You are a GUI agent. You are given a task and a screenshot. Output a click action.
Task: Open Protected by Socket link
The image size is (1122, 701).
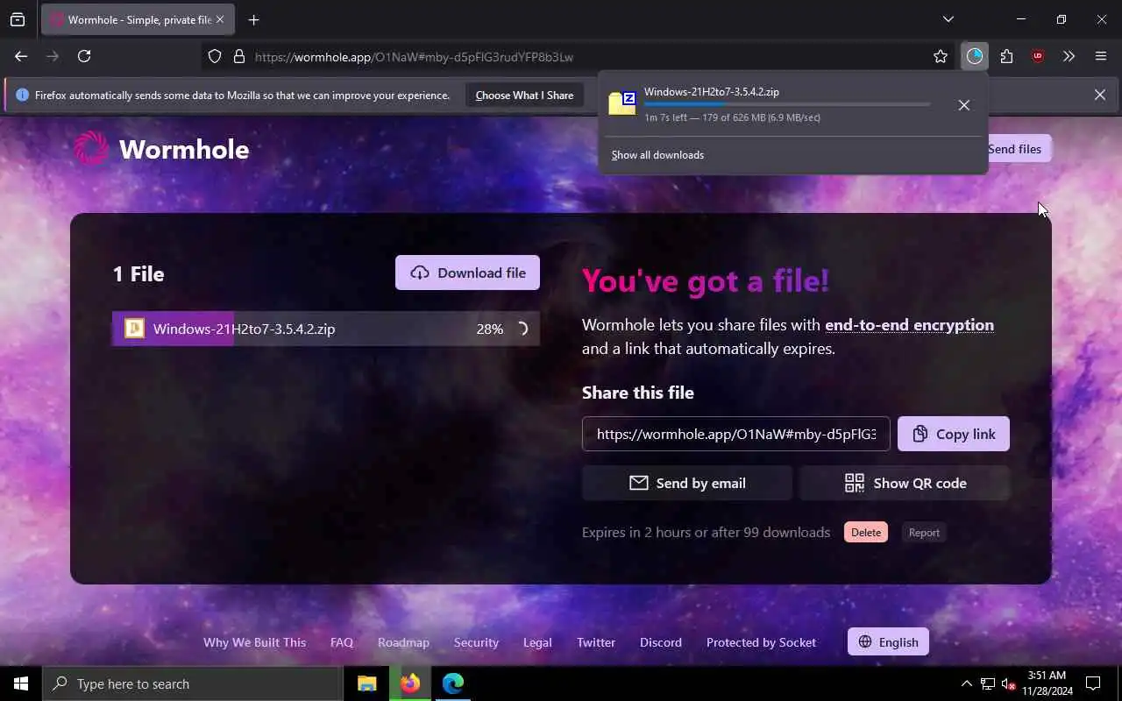761,642
